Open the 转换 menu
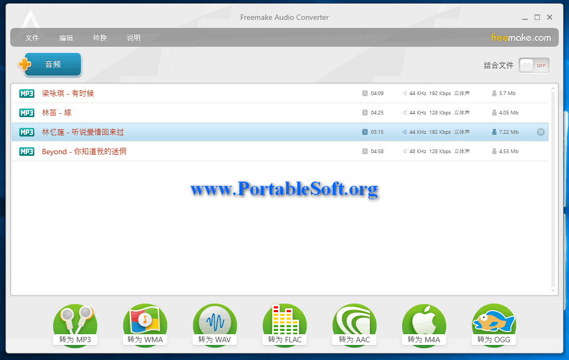The image size is (569, 360). (100, 38)
